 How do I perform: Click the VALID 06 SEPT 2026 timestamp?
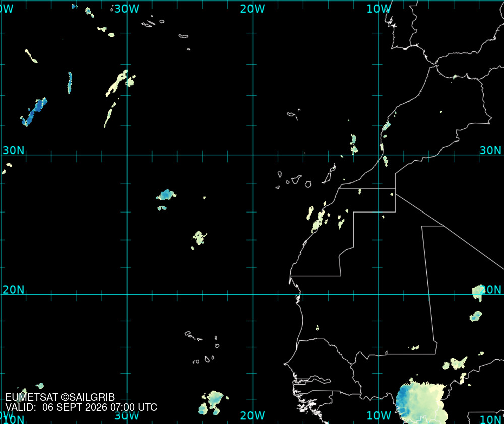point(81,407)
